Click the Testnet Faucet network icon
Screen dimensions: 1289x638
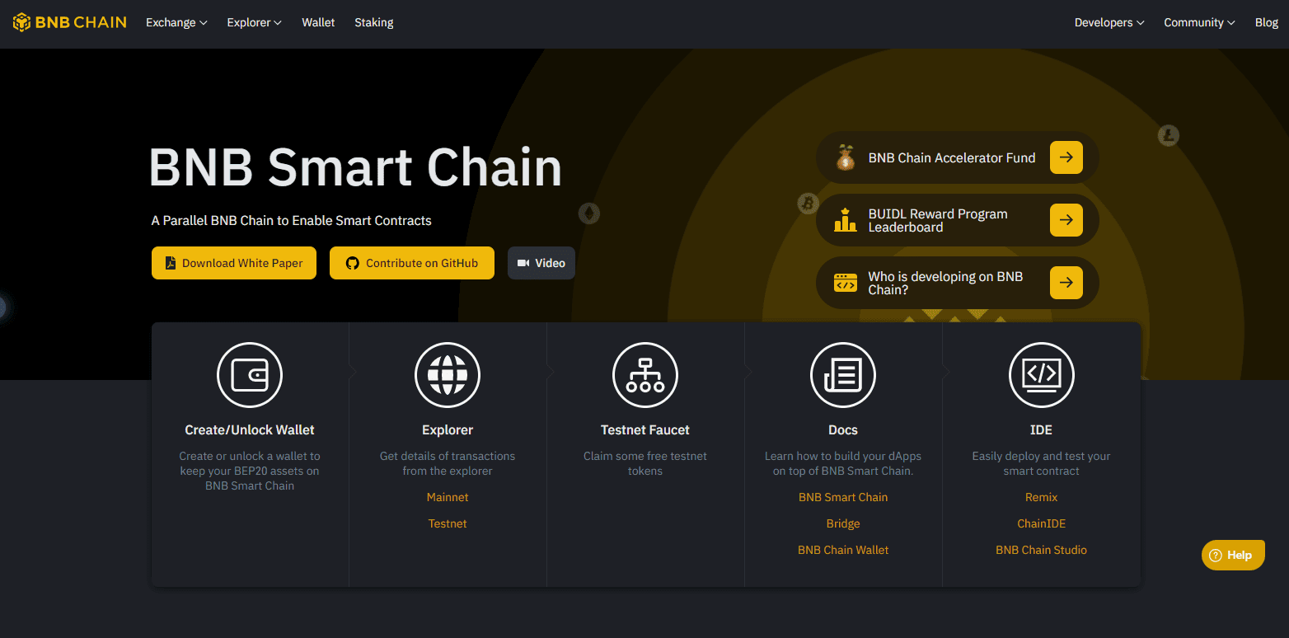coord(645,375)
